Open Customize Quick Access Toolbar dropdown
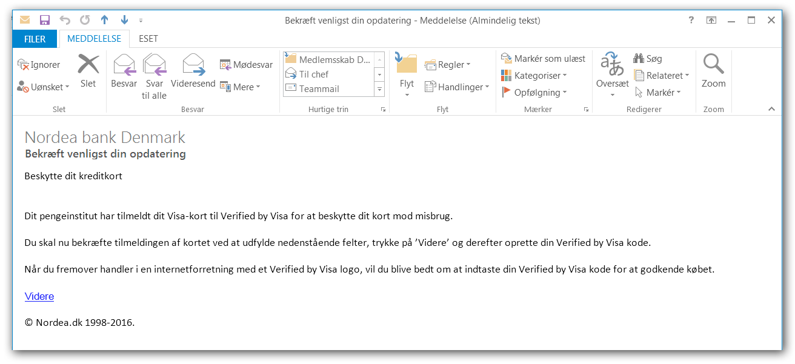 (x=141, y=21)
